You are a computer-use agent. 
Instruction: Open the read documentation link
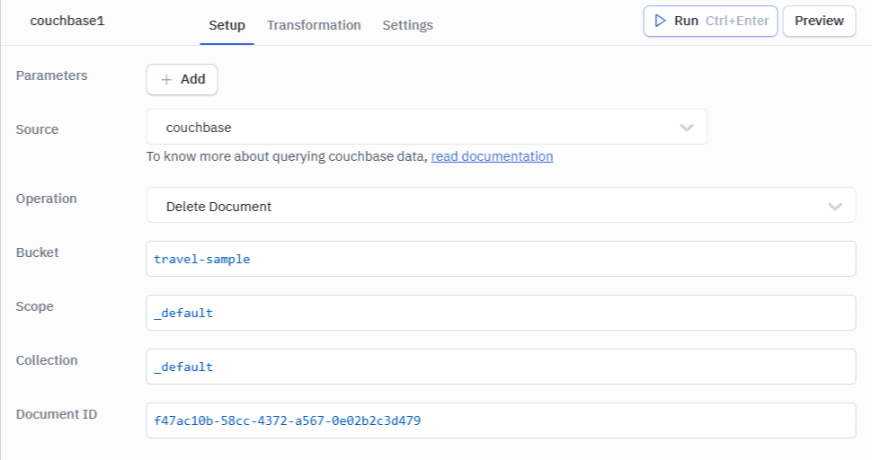coord(492,156)
